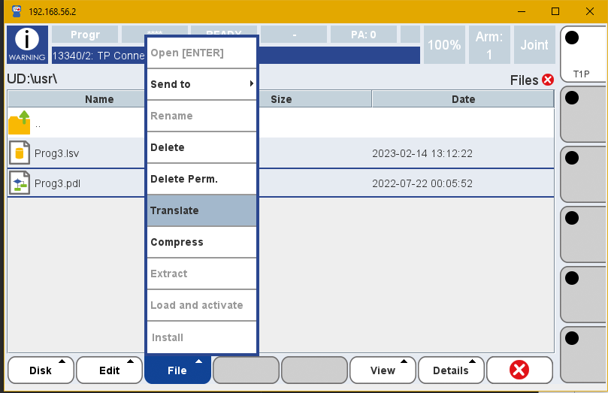This screenshot has width=608, height=393.
Task: Open the Details menu
Action: pyautogui.click(x=451, y=370)
